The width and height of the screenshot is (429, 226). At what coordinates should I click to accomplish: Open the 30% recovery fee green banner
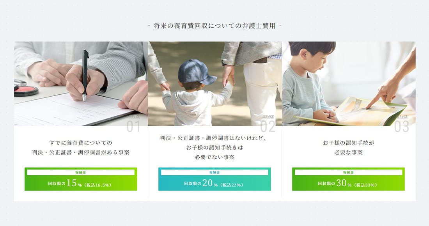point(348,179)
